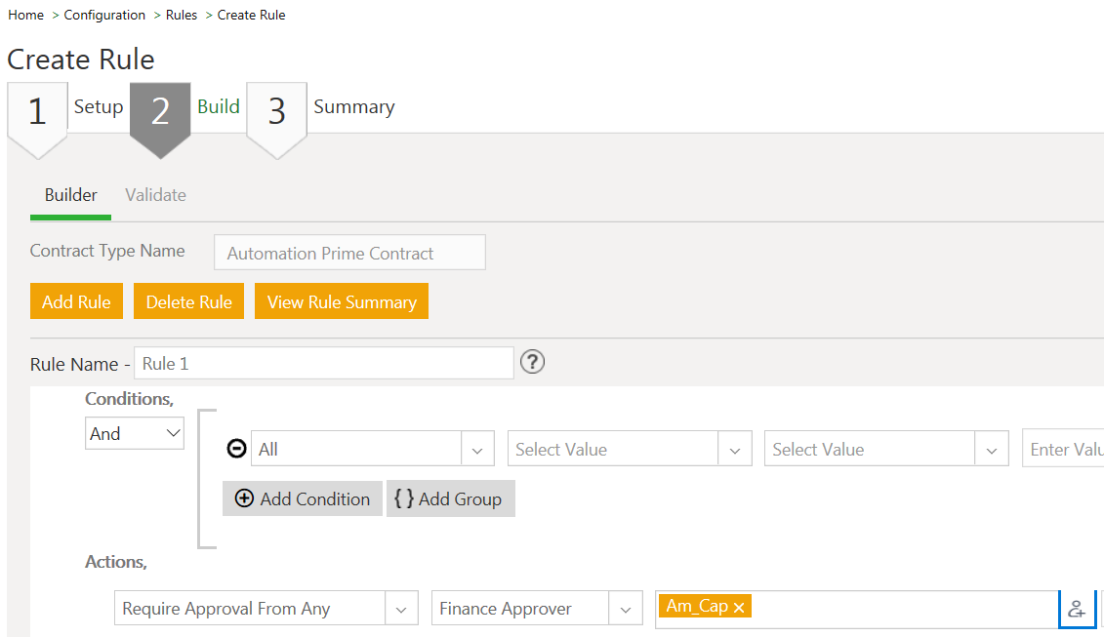The width and height of the screenshot is (1104, 637).
Task: Switch to the Validate tab
Action: 155,195
